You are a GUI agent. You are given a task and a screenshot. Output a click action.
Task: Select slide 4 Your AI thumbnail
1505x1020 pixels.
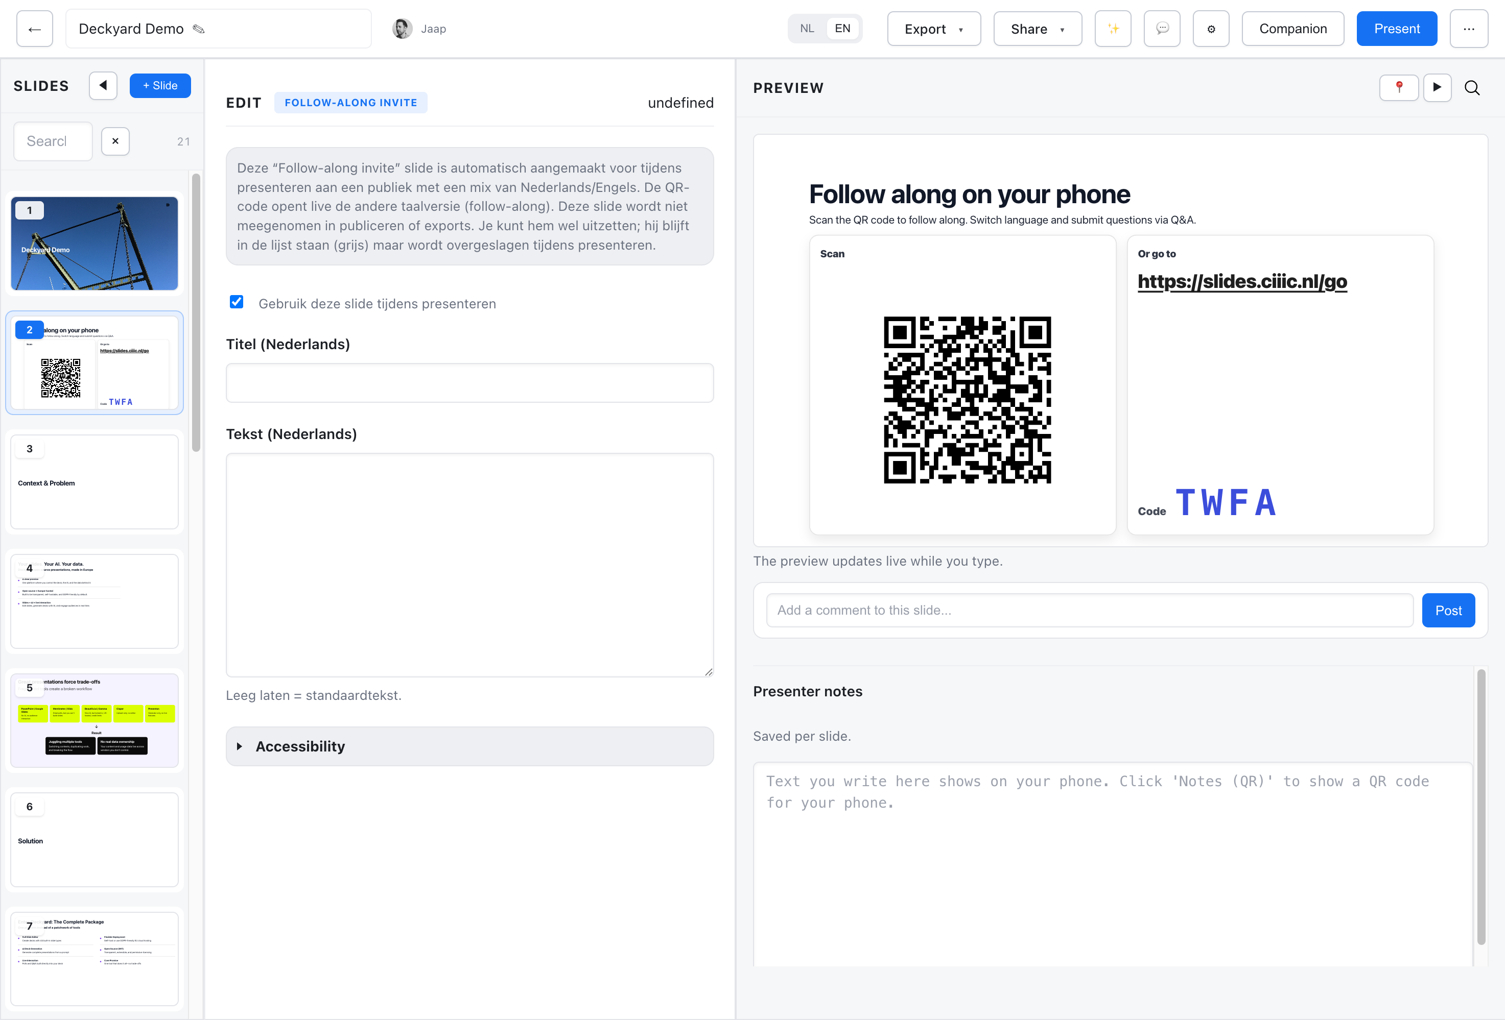95,601
